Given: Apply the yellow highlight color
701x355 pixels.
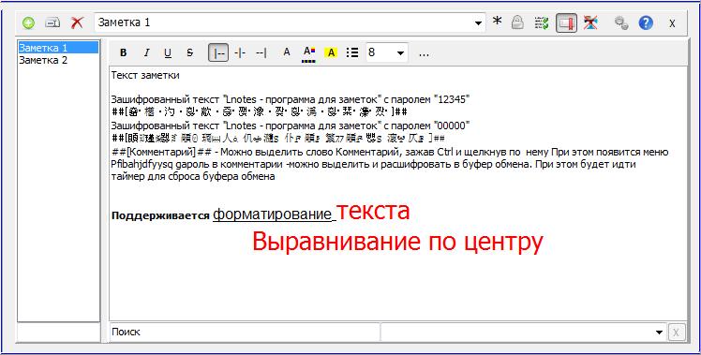Looking at the screenshot, I should tap(331, 52).
